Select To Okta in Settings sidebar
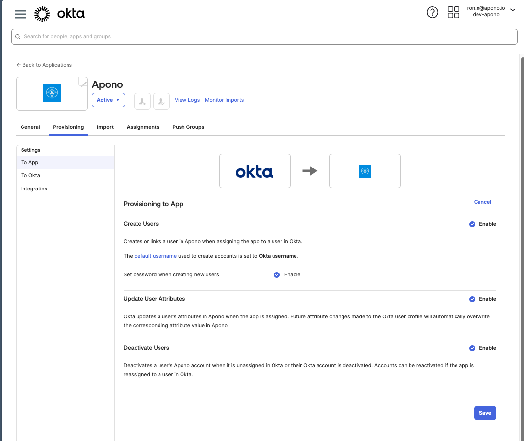This screenshot has width=524, height=441. 30,175
